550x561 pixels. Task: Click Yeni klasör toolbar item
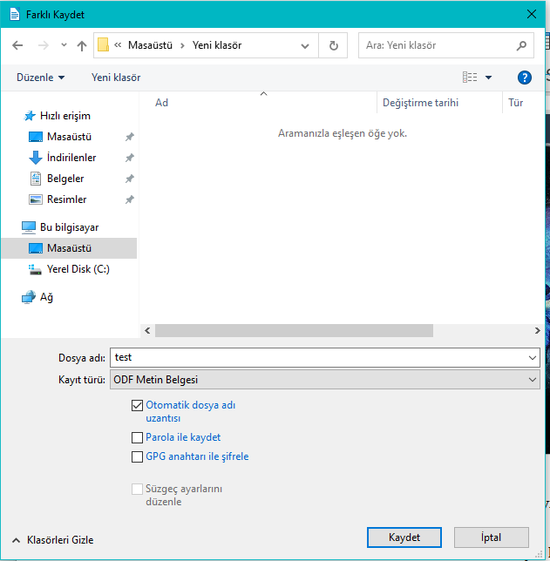coord(116,78)
